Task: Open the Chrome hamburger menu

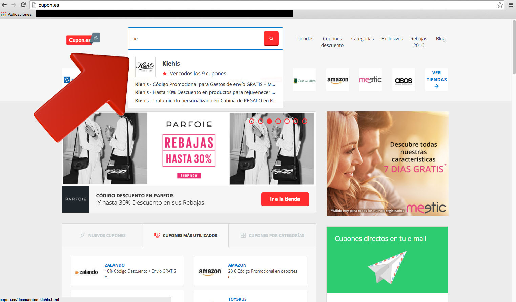Action: (x=511, y=5)
